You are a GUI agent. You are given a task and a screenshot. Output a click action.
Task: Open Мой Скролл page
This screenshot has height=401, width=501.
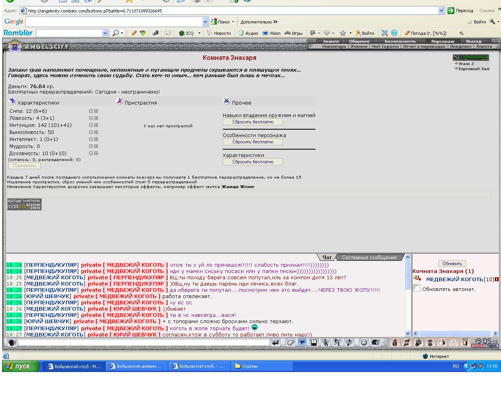(x=385, y=46)
